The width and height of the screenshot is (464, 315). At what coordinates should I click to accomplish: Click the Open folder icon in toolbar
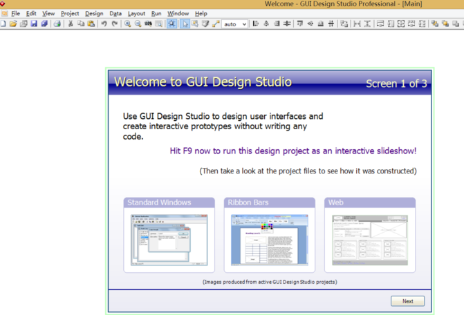click(13, 24)
